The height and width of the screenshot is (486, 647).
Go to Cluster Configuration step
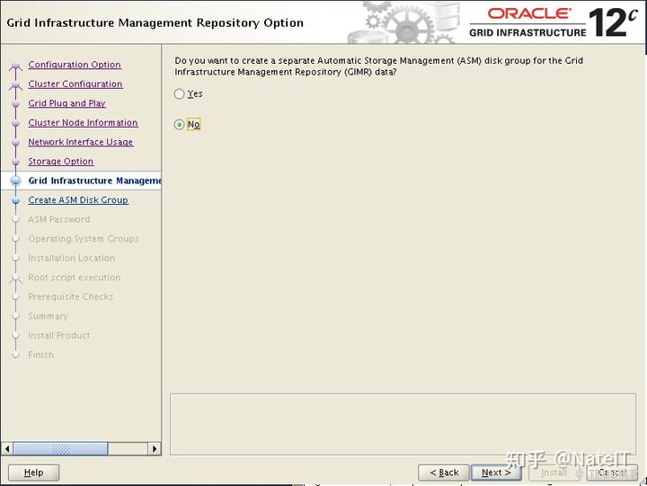tap(75, 84)
